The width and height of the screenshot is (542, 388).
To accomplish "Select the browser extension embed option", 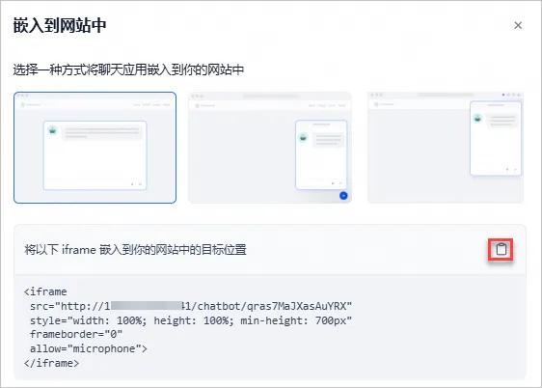I will point(446,148).
